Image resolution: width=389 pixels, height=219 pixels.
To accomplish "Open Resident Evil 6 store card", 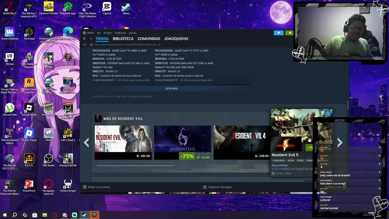I will (182, 142).
